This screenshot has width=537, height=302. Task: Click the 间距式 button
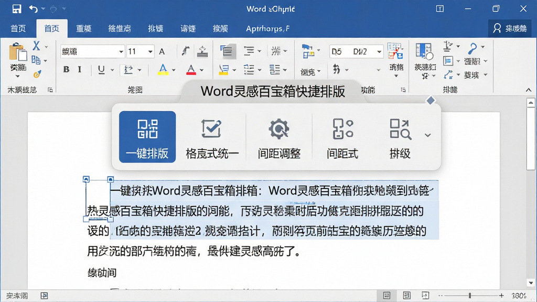(342, 138)
